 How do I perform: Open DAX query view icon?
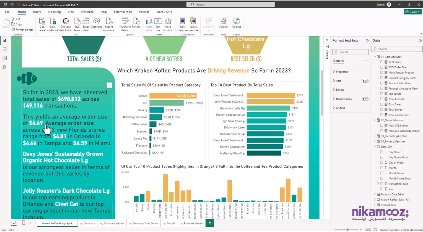click(x=4, y=67)
